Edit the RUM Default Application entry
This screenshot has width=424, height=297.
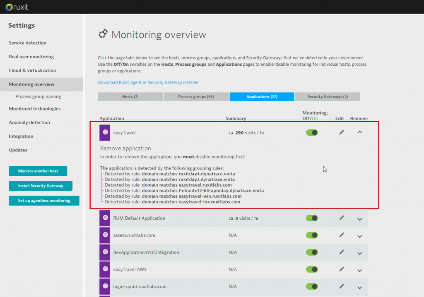[342, 218]
